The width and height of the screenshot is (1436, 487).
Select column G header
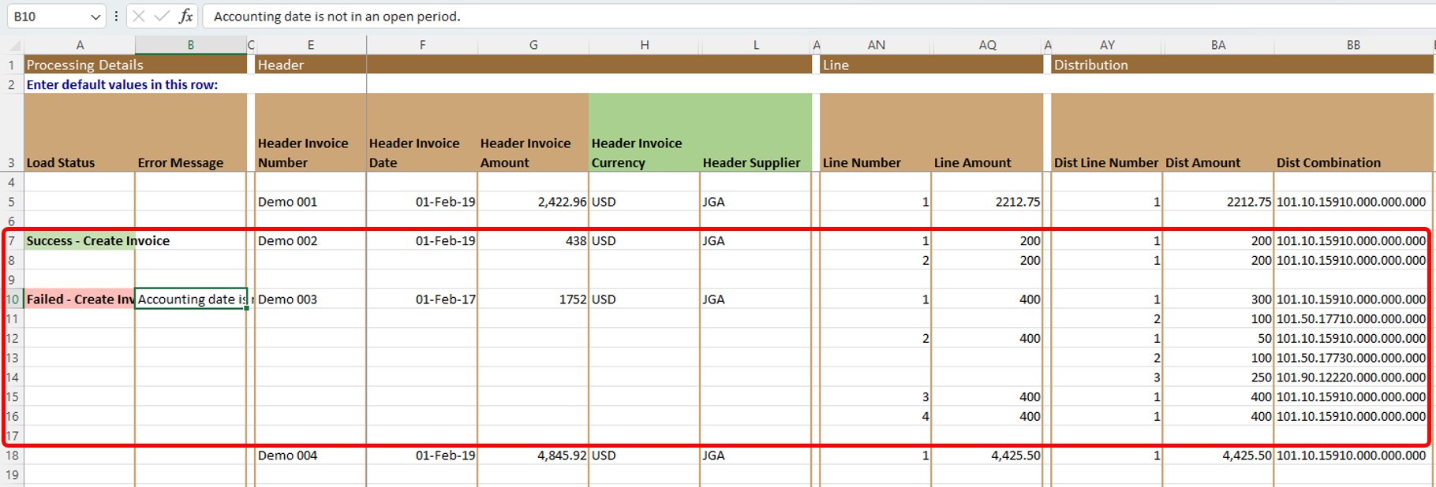(x=533, y=45)
